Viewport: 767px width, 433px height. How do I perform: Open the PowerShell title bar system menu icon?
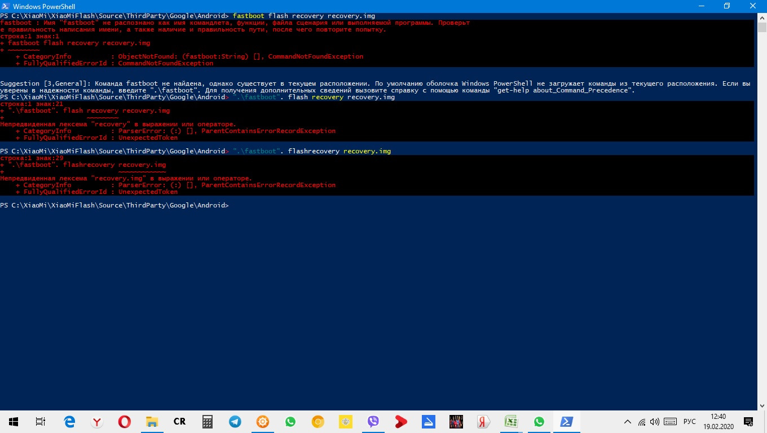tap(6, 6)
